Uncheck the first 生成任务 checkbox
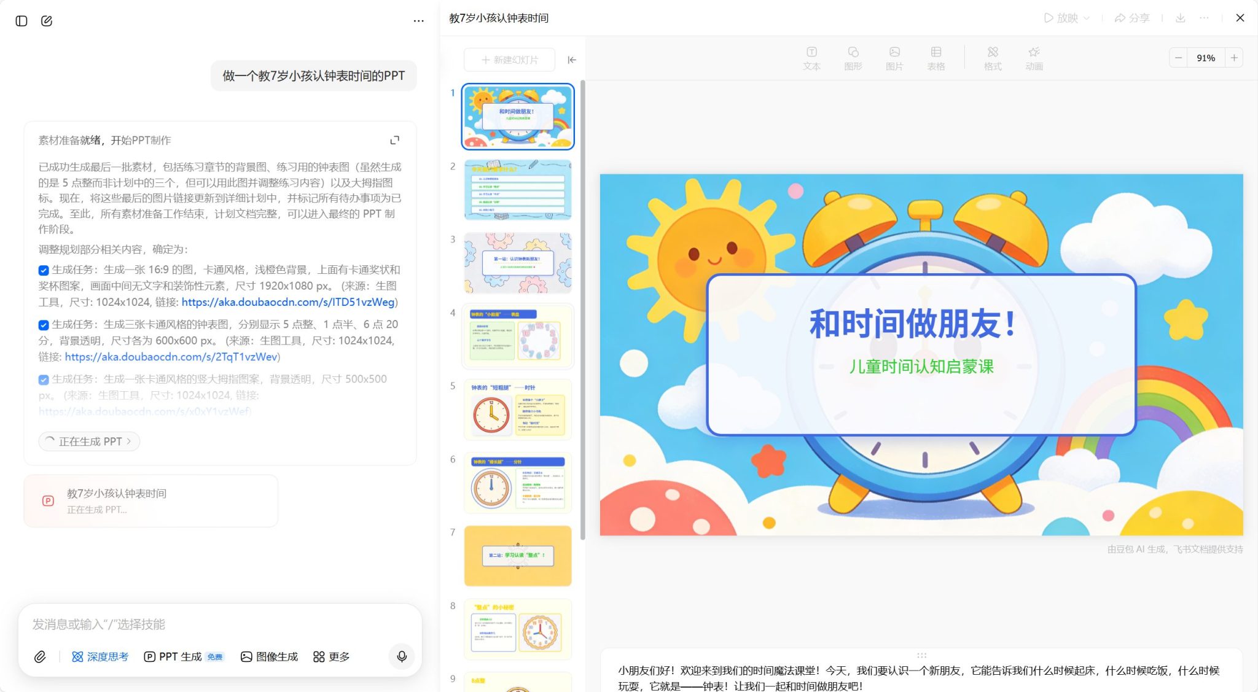The height and width of the screenshot is (692, 1258). (x=43, y=270)
